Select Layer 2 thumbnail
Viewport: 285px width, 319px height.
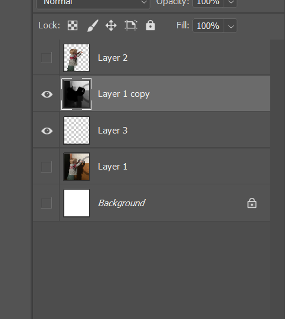pos(77,57)
